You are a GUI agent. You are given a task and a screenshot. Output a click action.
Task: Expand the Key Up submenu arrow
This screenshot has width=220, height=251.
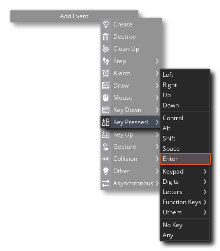[157, 134]
